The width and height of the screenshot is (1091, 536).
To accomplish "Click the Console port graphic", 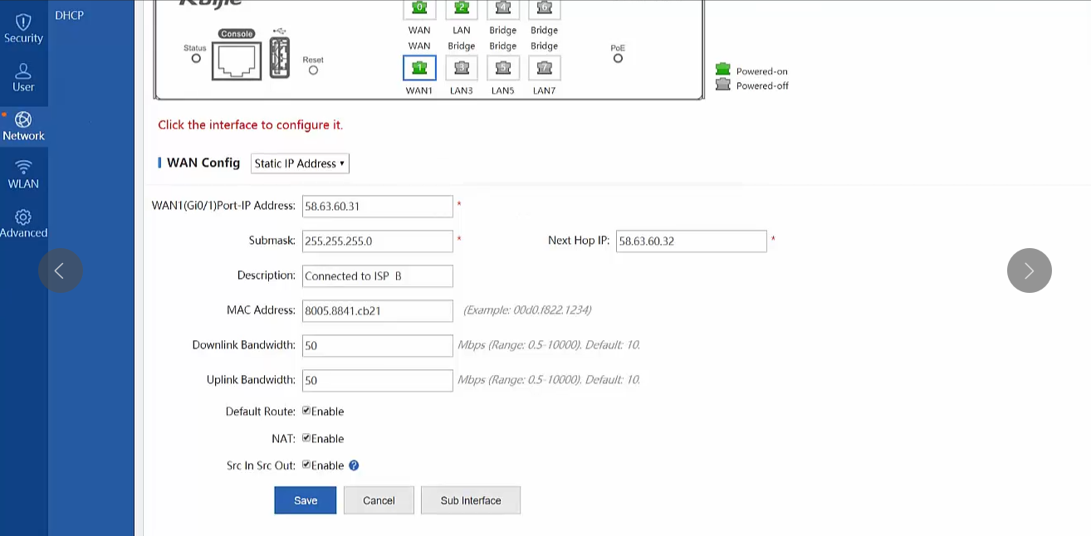I will 237,60.
